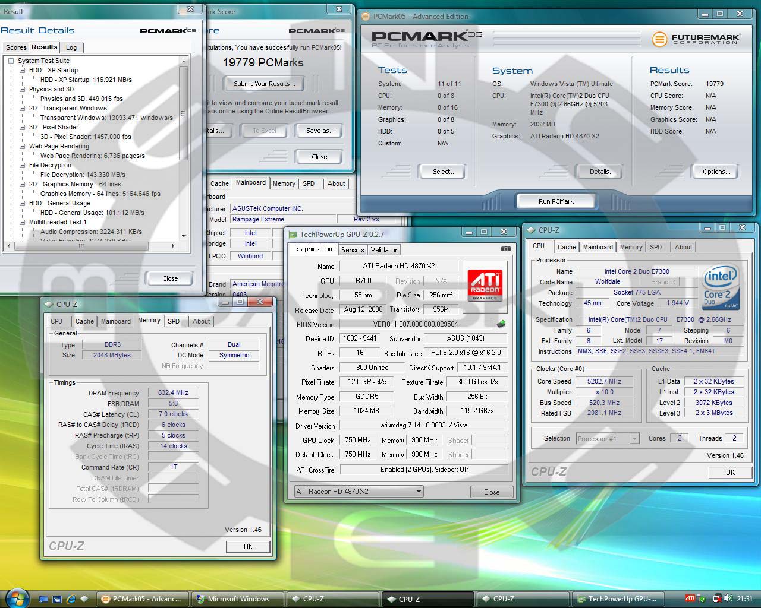This screenshot has width=761, height=608.
Task: Click DRAM Frequency 832.4 MHz value
Action: 173,392
